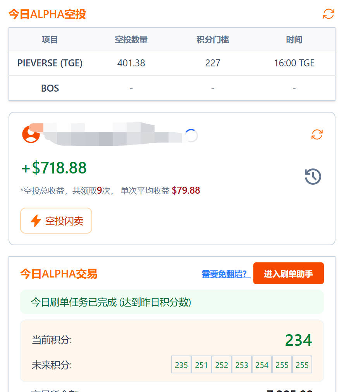Click the 项目 column header
The height and width of the screenshot is (392, 344).
click(x=50, y=40)
